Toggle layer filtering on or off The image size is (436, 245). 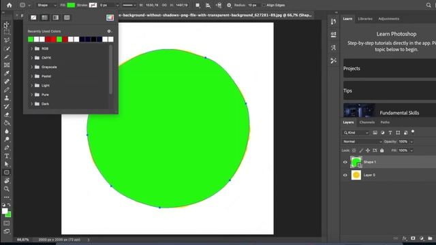tap(413, 131)
